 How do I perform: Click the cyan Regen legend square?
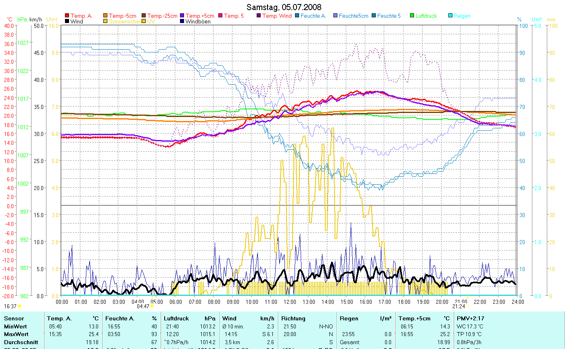451,16
